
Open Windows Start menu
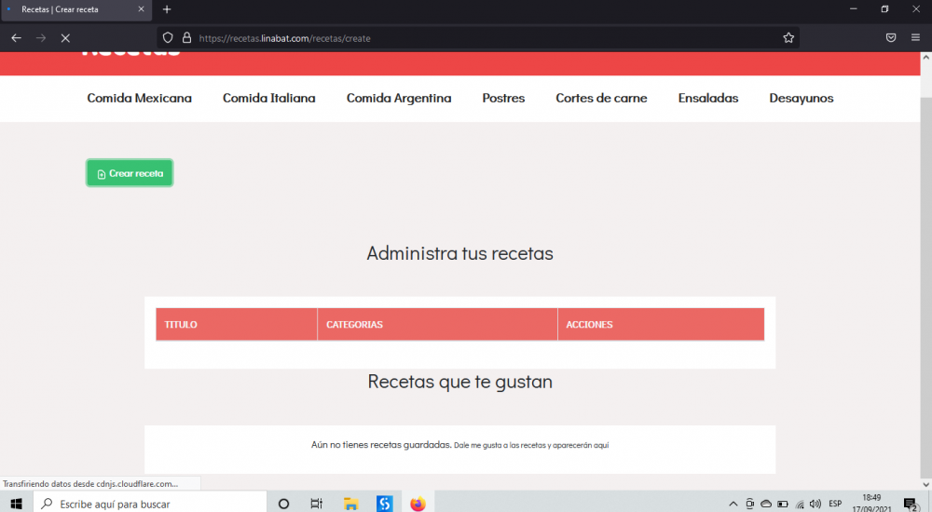[x=16, y=504]
